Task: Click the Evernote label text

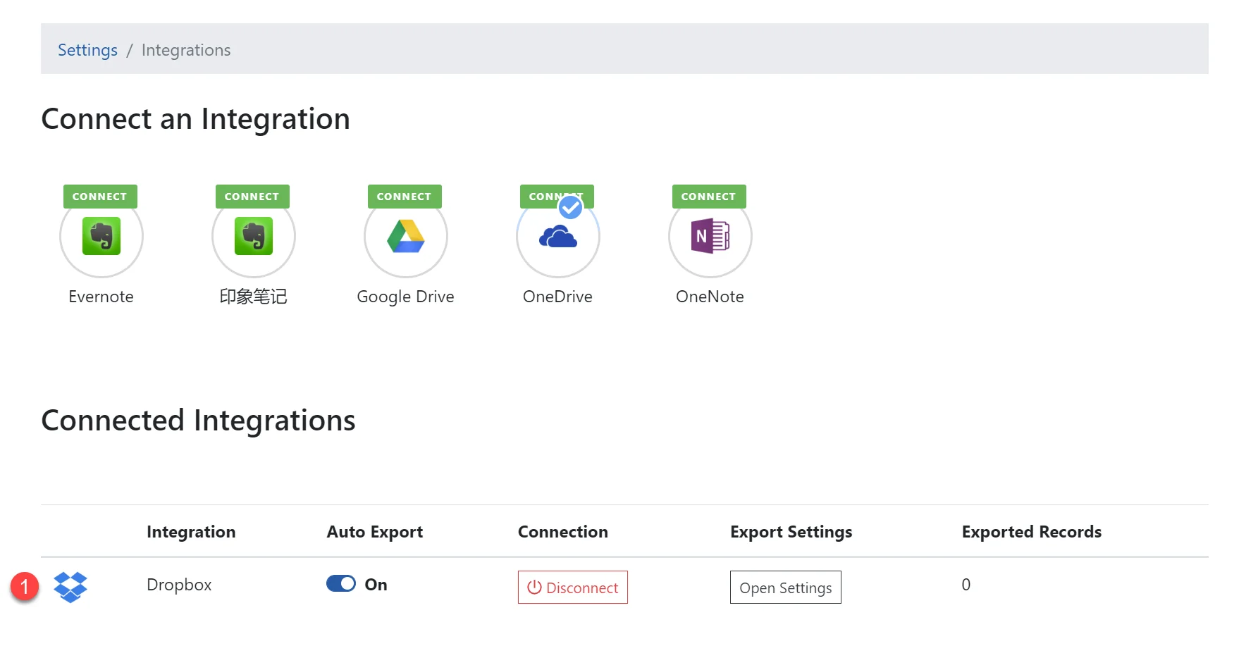Action: 101,297
